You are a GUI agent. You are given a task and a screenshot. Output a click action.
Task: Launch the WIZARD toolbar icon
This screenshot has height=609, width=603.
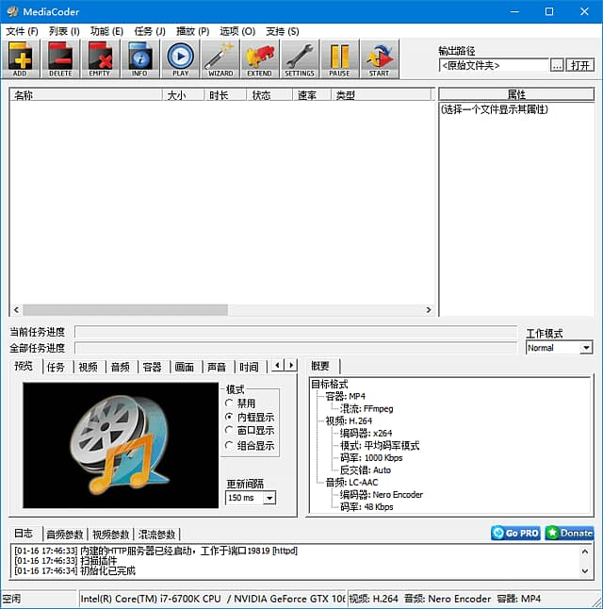[220, 58]
